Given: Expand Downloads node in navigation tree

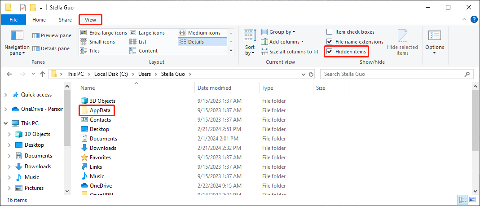Looking at the screenshot, I should (x=10, y=167).
